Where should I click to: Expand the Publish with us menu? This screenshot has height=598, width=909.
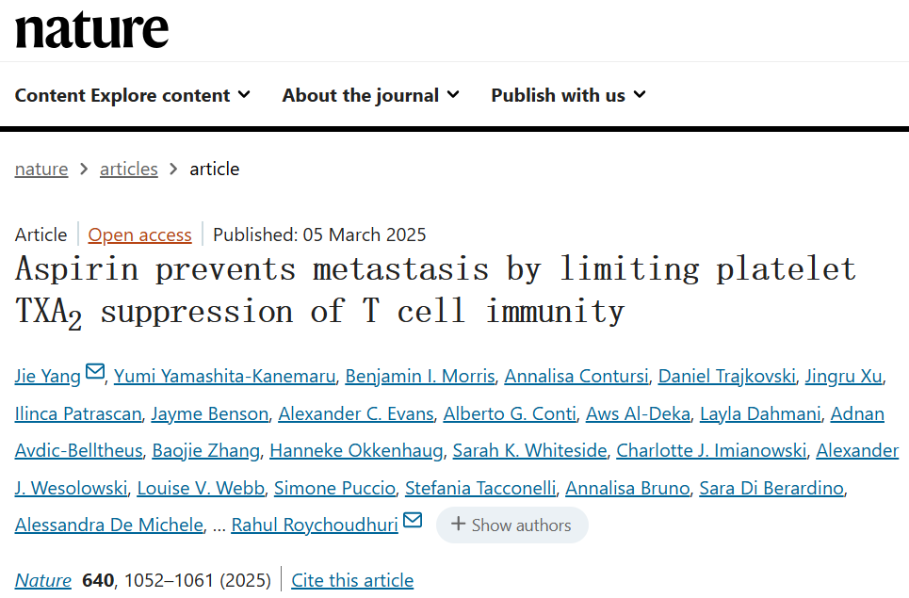[x=568, y=95]
